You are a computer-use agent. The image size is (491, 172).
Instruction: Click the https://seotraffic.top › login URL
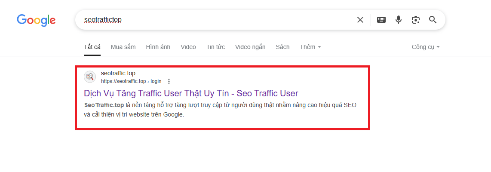(x=131, y=81)
